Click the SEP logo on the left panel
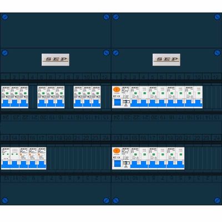 (56, 59)
